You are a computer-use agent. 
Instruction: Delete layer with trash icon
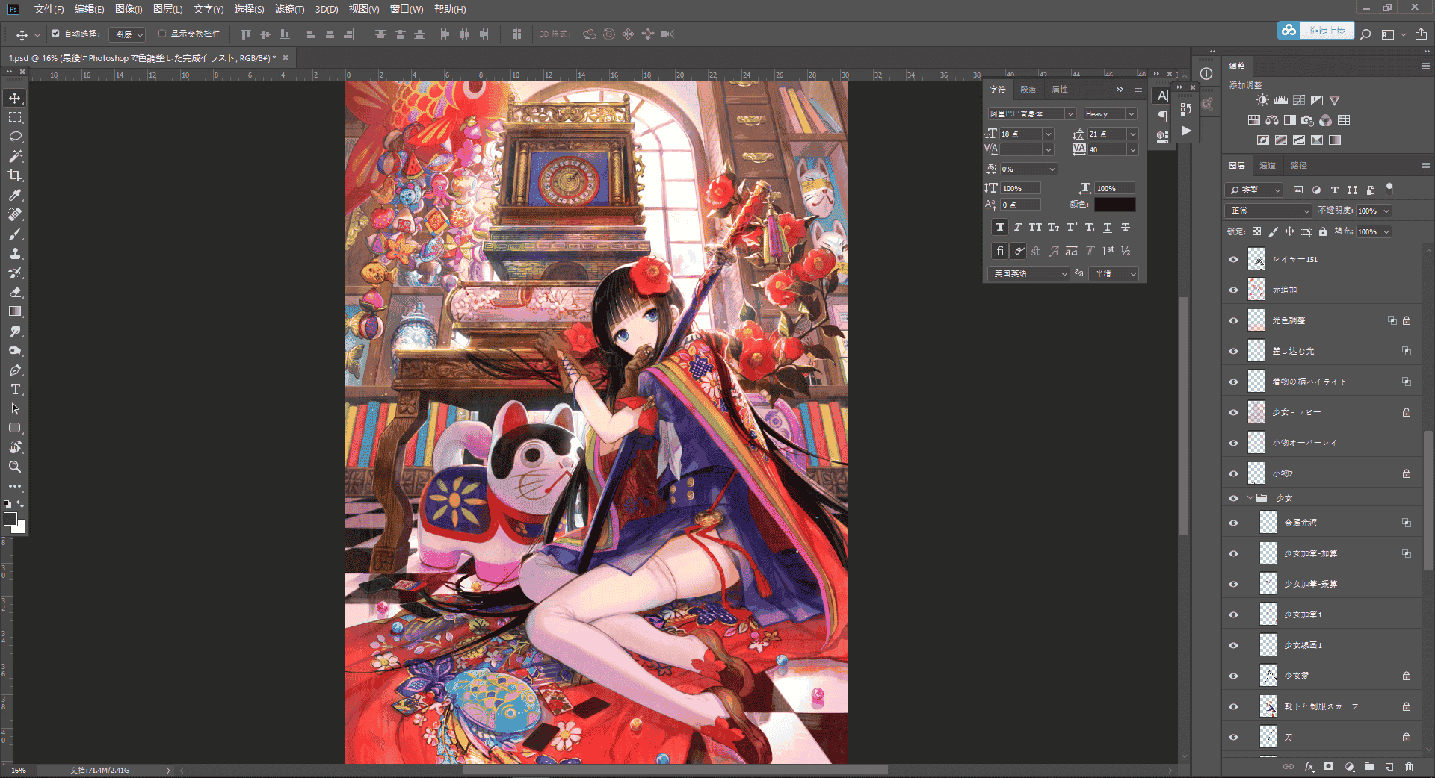point(1409,767)
